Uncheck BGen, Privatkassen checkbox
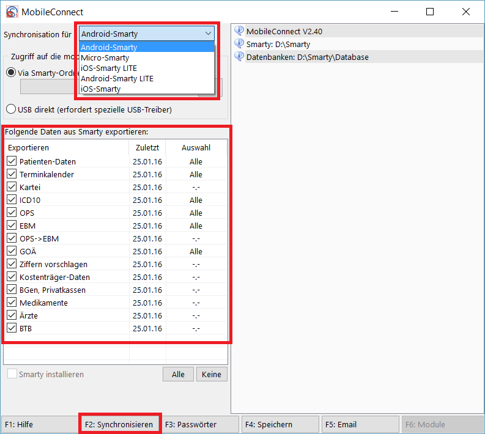This screenshot has height=434, width=485. [12, 289]
